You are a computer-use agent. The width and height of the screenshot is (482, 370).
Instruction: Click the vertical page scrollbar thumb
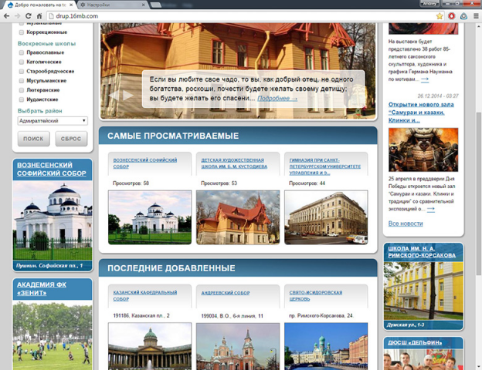(479, 193)
